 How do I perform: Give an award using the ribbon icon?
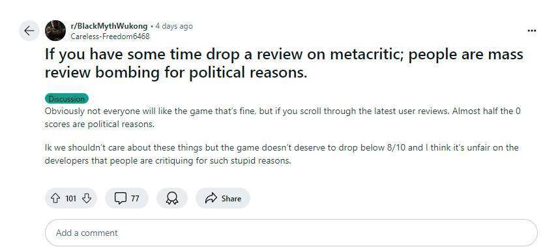[172, 199]
